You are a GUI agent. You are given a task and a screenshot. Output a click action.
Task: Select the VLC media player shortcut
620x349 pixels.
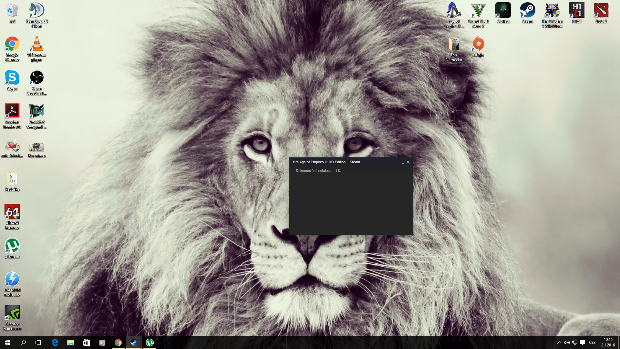point(36,45)
